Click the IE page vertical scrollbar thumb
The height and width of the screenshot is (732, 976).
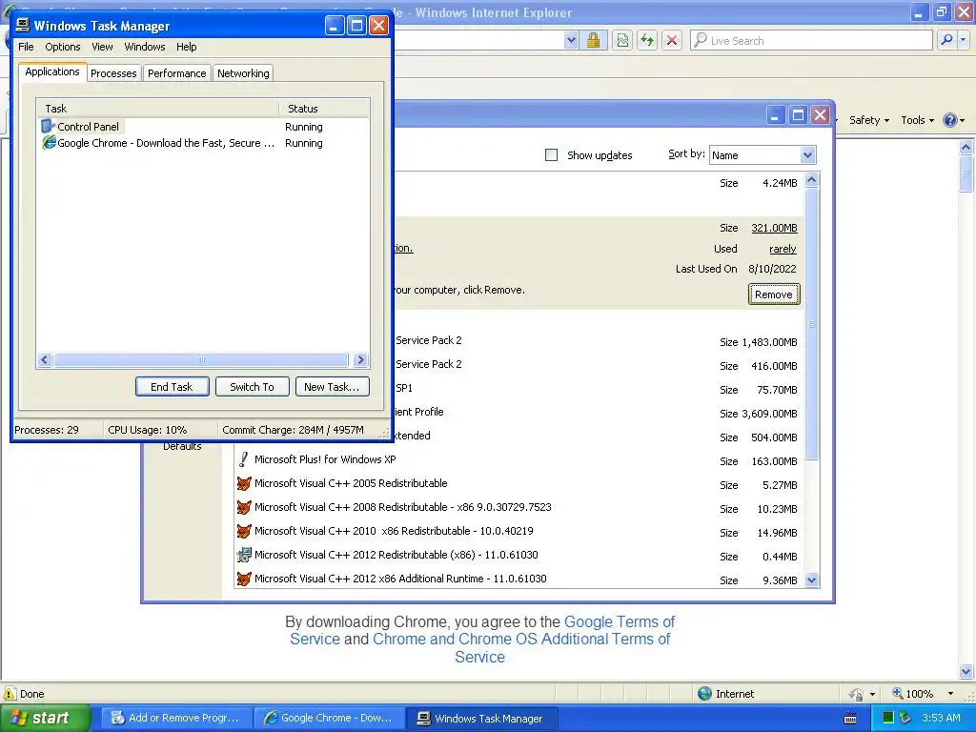coord(966,173)
